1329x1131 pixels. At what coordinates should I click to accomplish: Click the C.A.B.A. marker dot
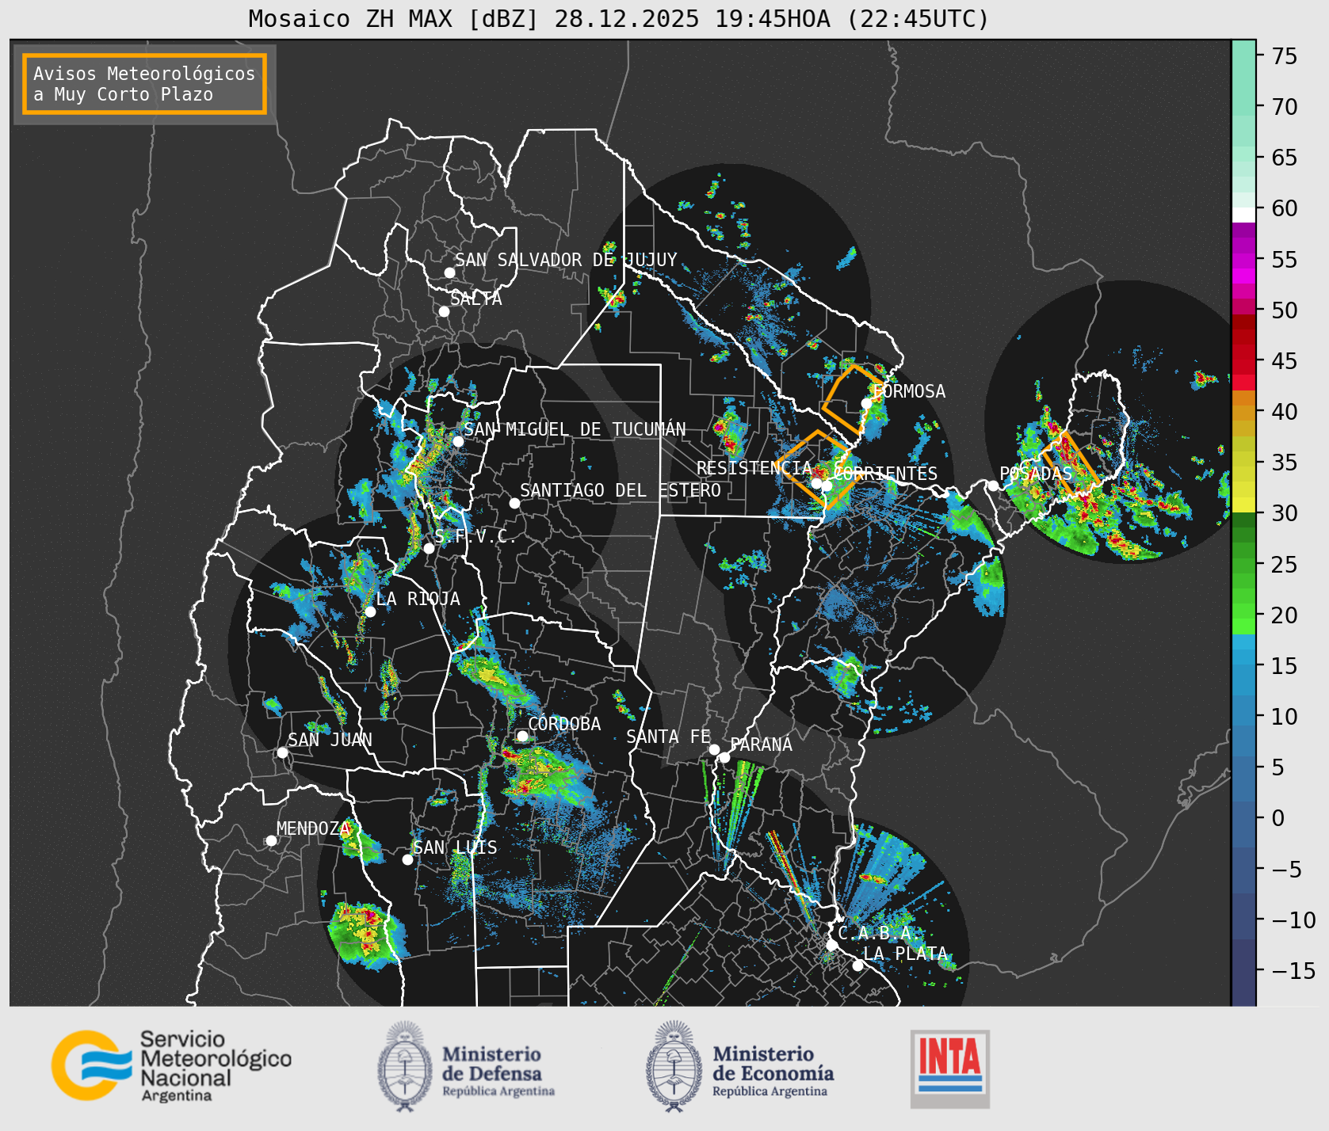click(x=831, y=945)
